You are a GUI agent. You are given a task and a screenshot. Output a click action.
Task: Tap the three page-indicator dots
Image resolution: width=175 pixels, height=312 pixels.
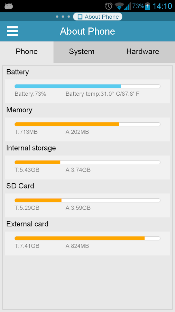click(x=63, y=17)
